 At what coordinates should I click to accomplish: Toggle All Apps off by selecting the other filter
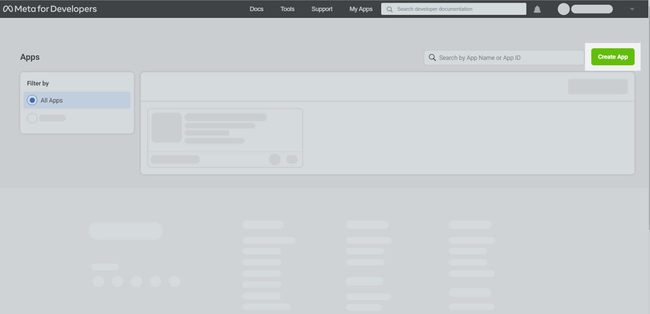32,118
